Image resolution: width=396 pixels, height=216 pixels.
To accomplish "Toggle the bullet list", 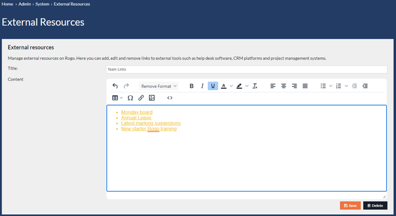I will point(323,86).
